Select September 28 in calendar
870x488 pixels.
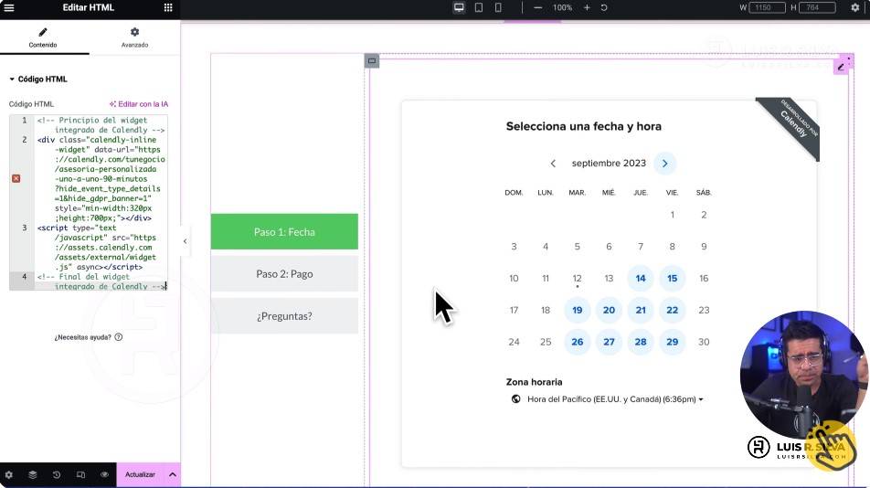(x=641, y=342)
